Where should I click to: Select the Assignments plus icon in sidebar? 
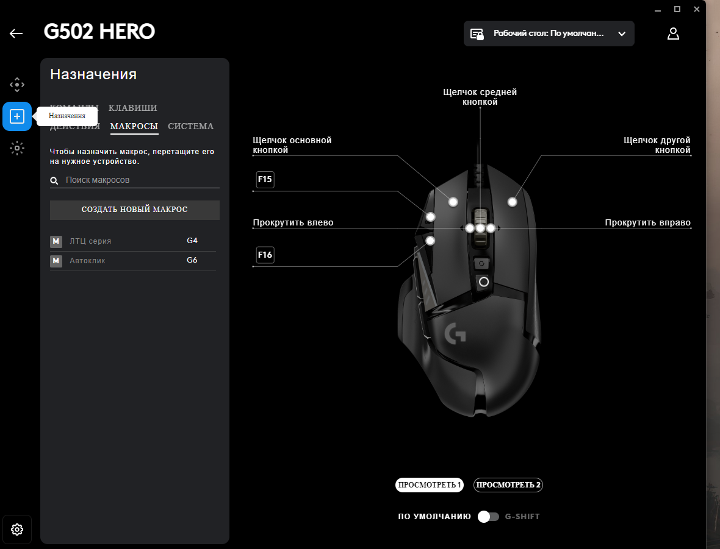17,116
